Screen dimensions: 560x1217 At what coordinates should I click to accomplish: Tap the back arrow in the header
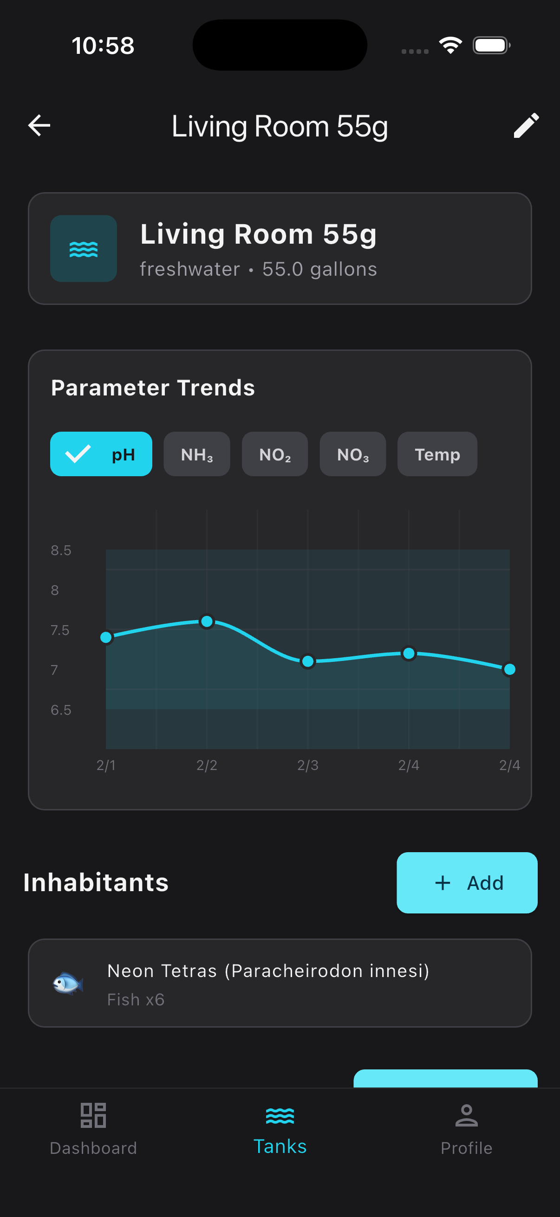click(x=39, y=125)
